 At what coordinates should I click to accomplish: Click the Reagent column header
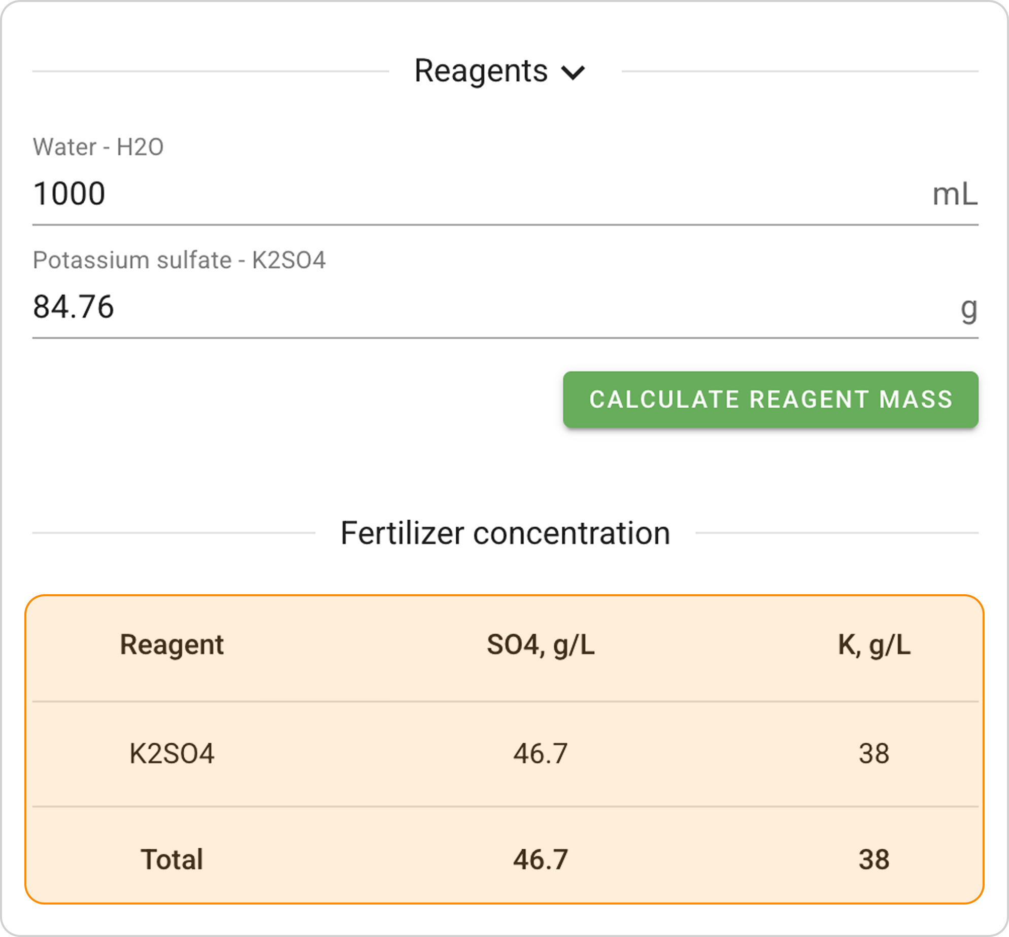(172, 645)
